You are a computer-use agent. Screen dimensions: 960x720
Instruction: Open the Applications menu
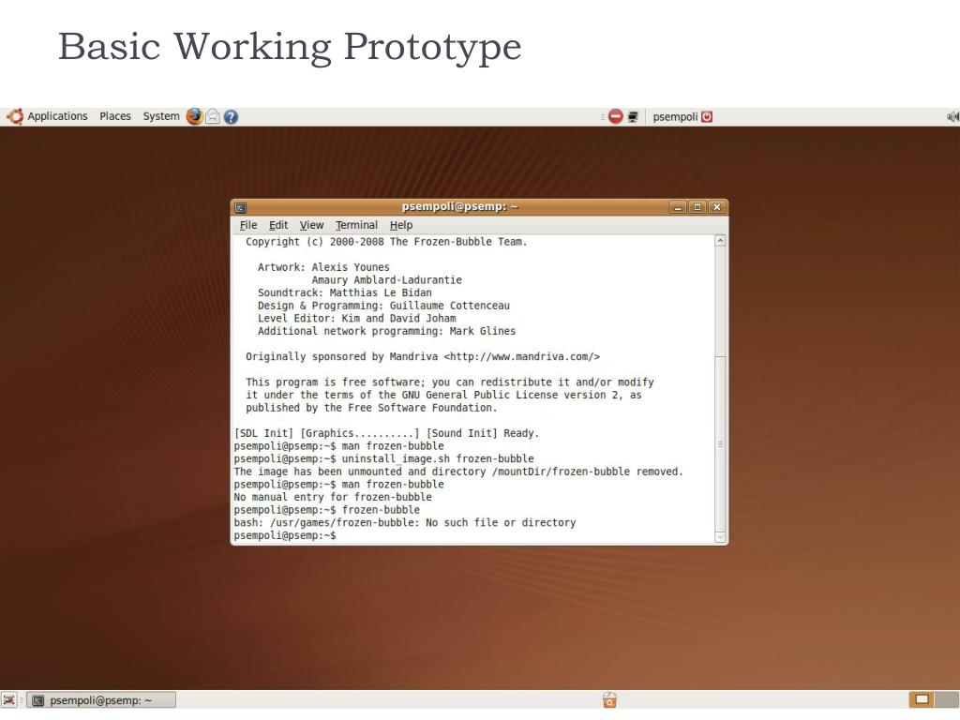pyautogui.click(x=57, y=116)
